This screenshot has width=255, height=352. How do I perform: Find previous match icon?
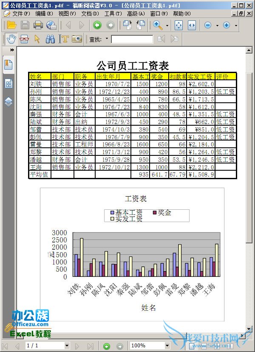pyautogui.click(x=161, y=39)
